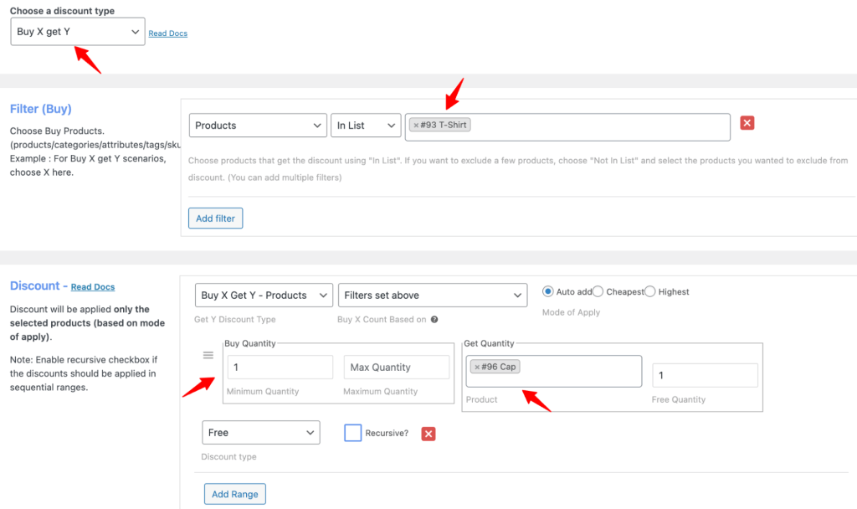The height and width of the screenshot is (509, 857).
Task: Open the Read Docs link beside Discount heading
Action: 92,286
